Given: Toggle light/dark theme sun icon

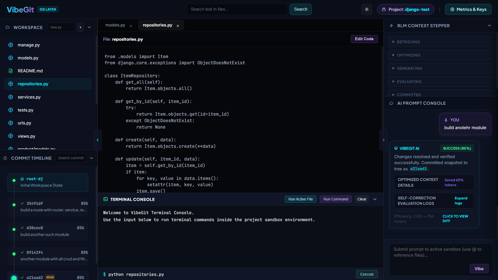Looking at the screenshot, I should tap(367, 9).
